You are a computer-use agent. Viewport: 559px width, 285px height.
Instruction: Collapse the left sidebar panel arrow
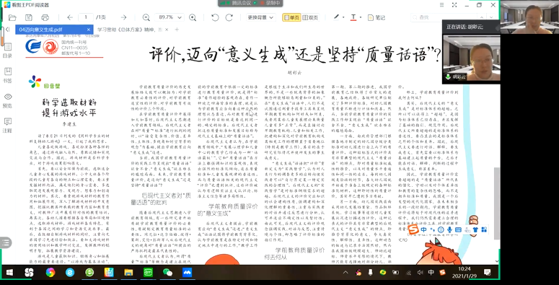7,30
